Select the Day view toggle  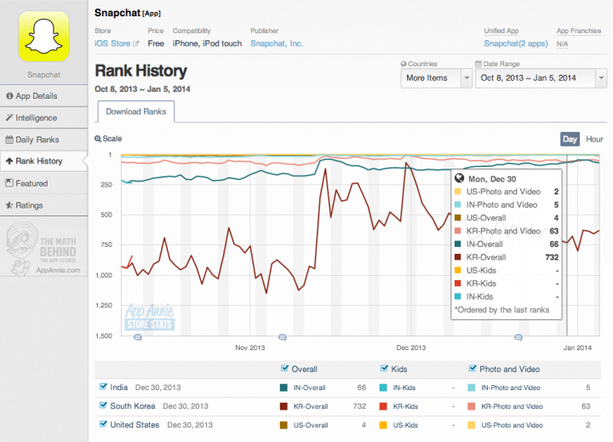pos(570,140)
